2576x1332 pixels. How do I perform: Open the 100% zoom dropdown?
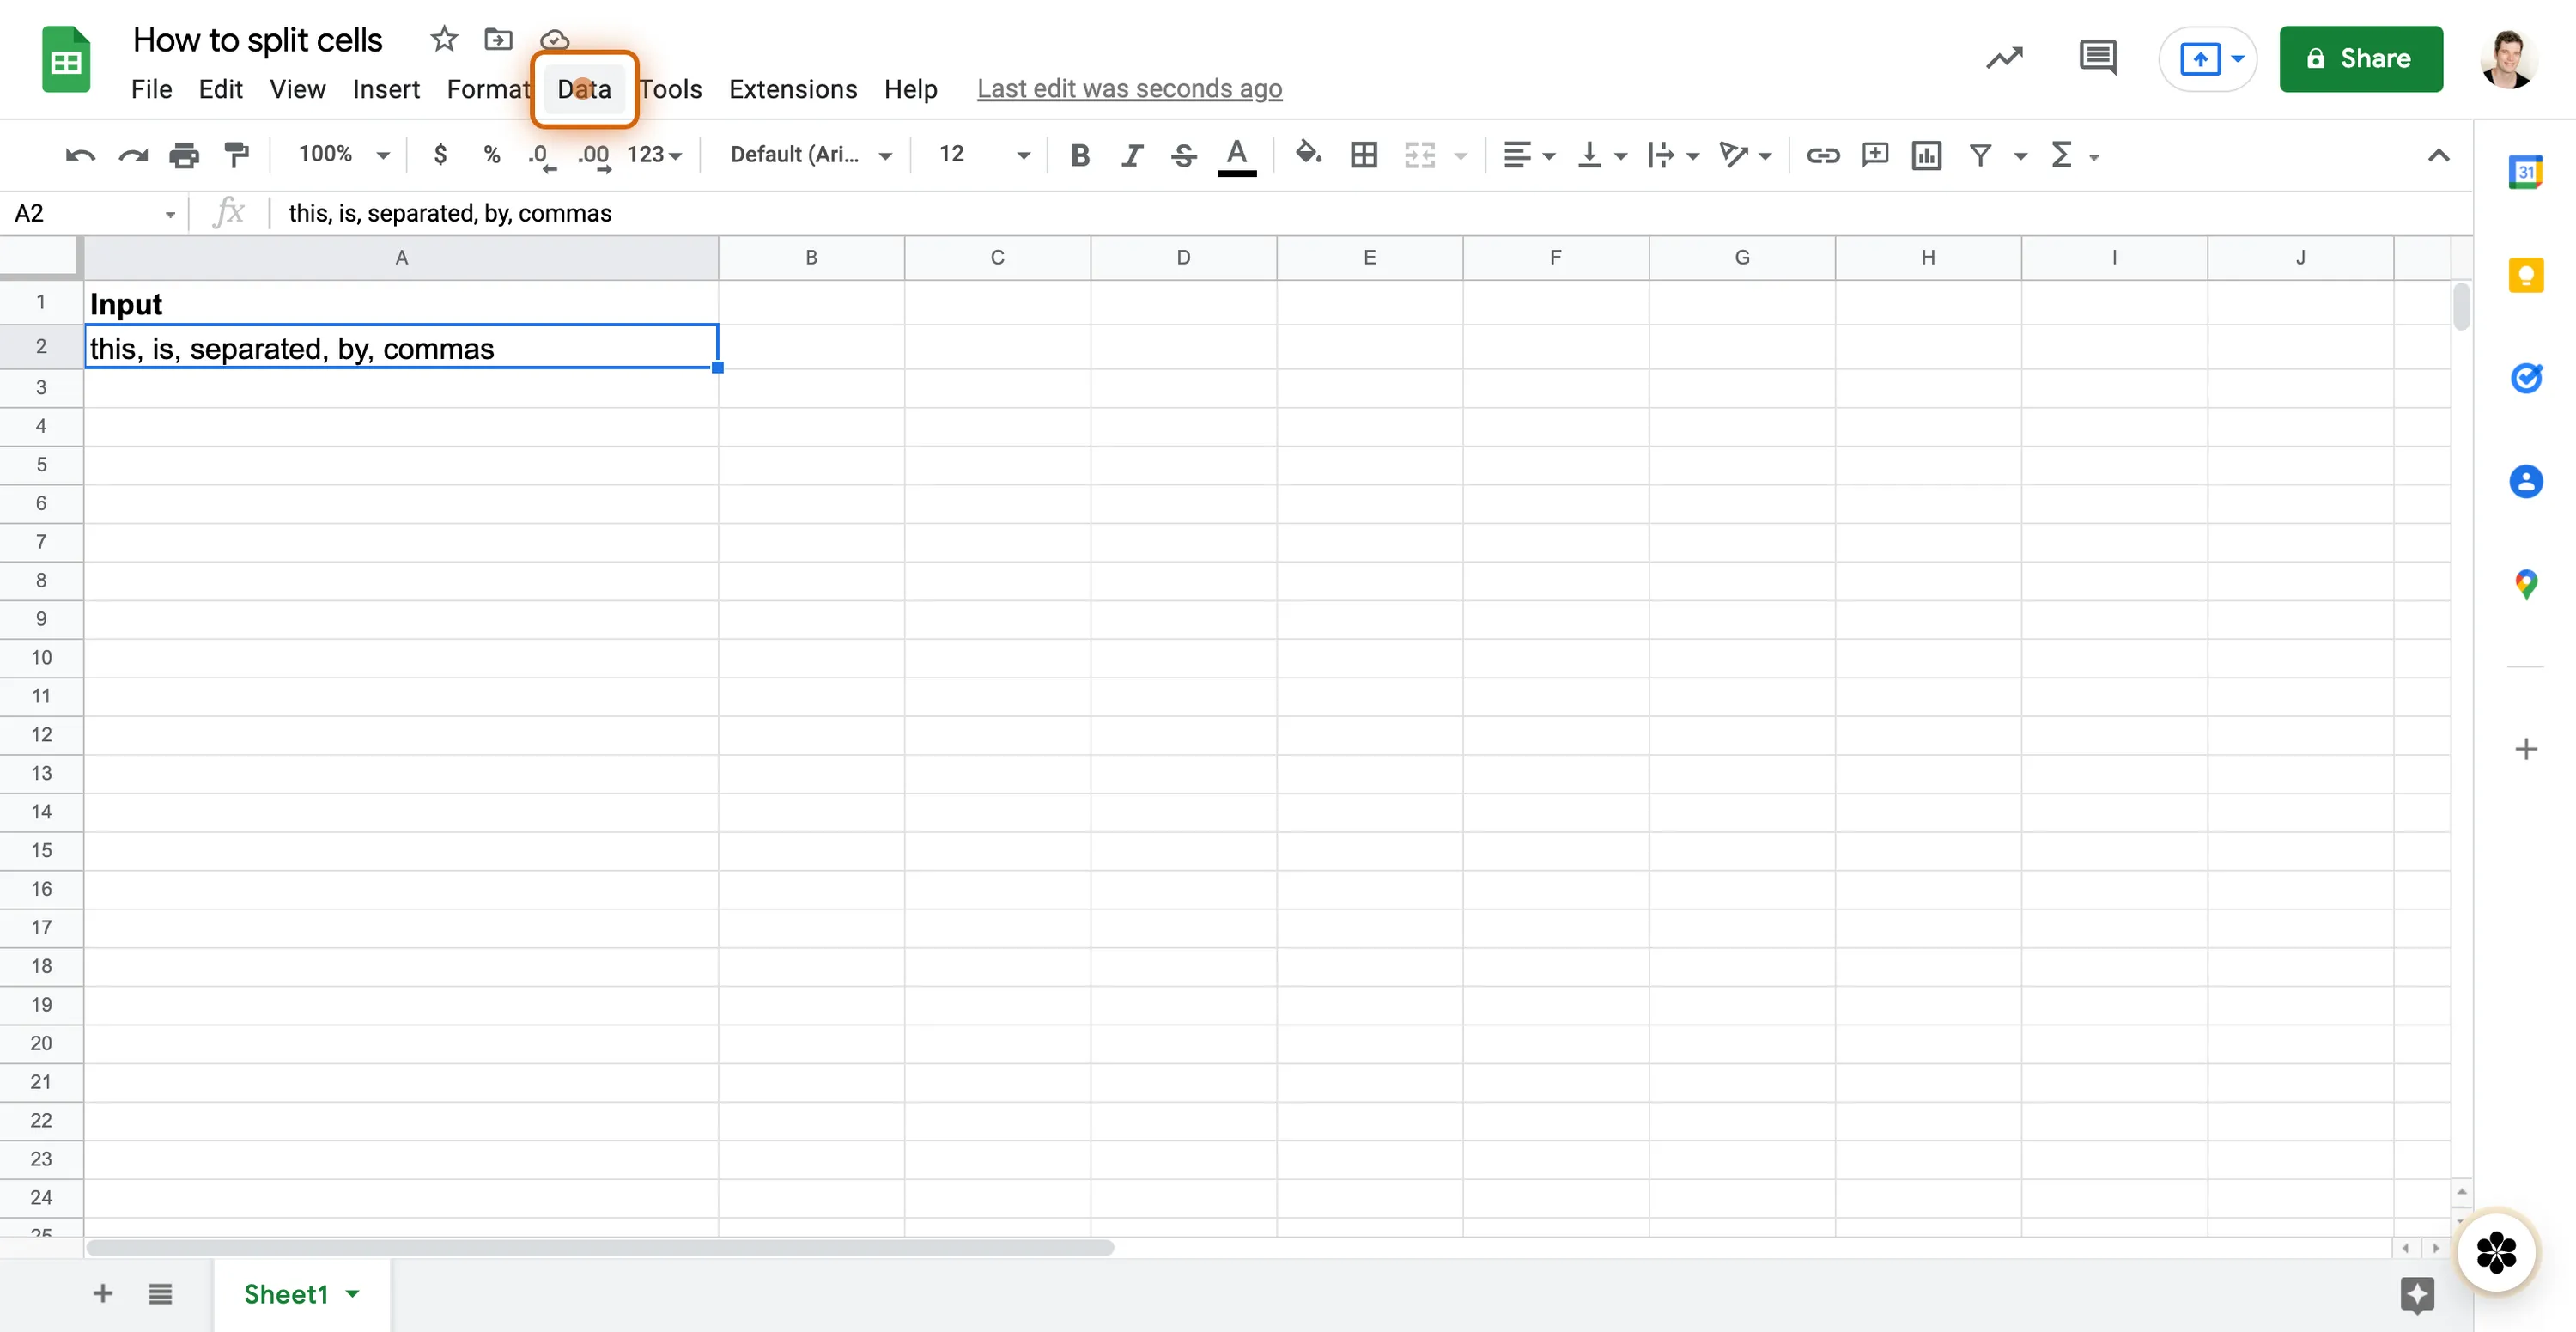coord(343,155)
